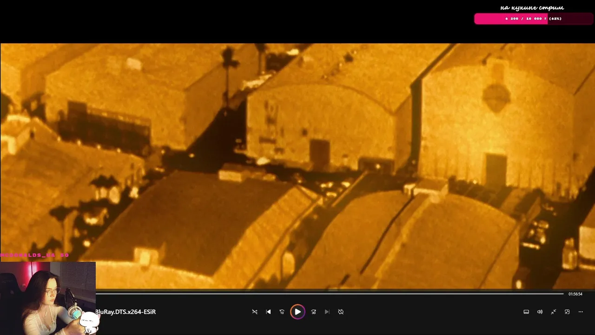Click the BluRay.DTS.x264-ESiR file title
595x335 pixels.
point(126,312)
